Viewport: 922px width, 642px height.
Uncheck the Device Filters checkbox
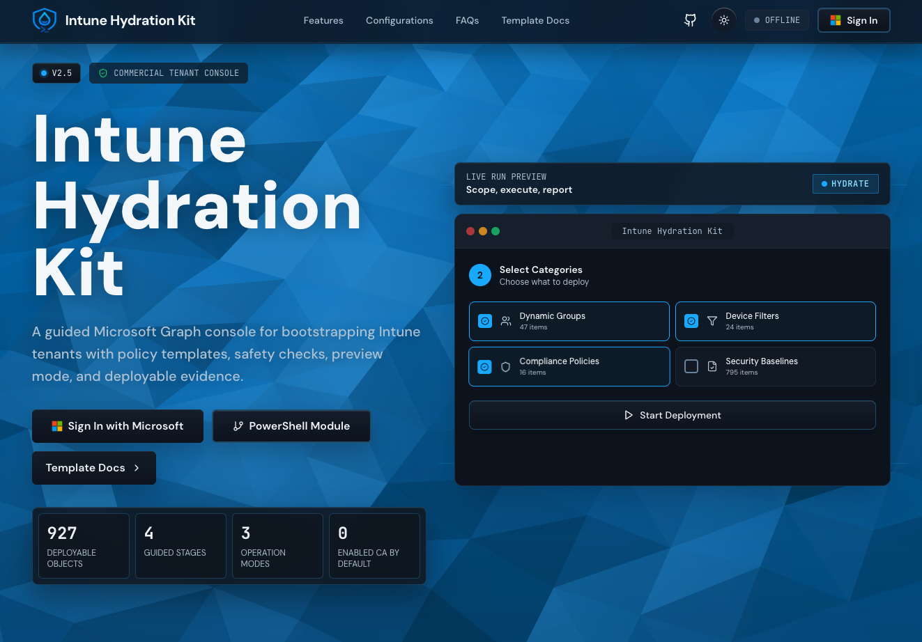coord(691,321)
